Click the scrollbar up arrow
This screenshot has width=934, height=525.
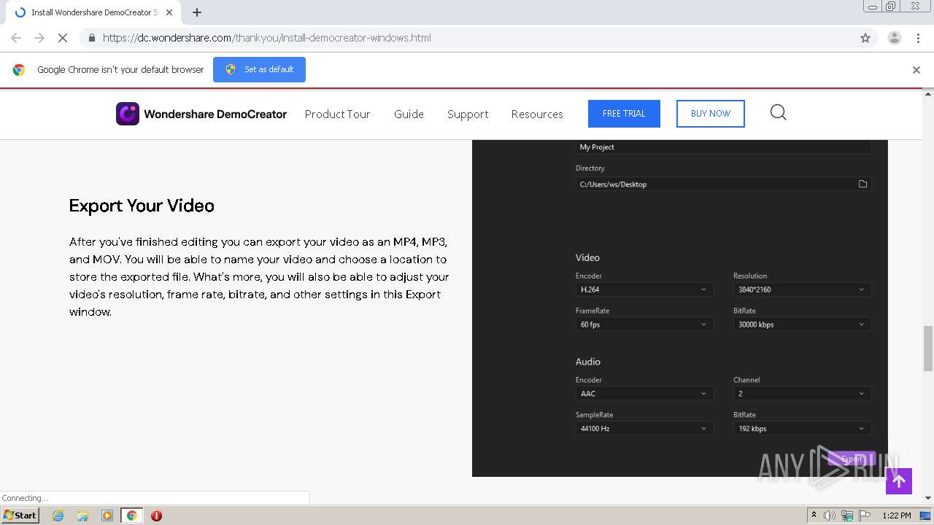pos(928,94)
